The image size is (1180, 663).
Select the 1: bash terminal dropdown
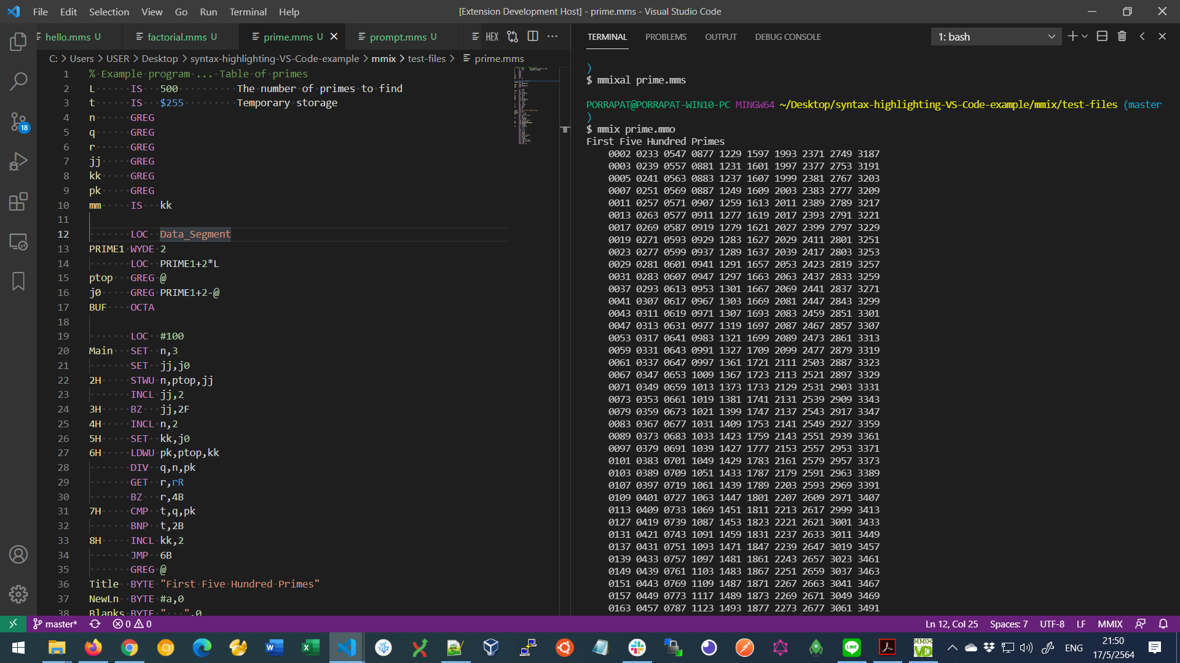pos(996,37)
